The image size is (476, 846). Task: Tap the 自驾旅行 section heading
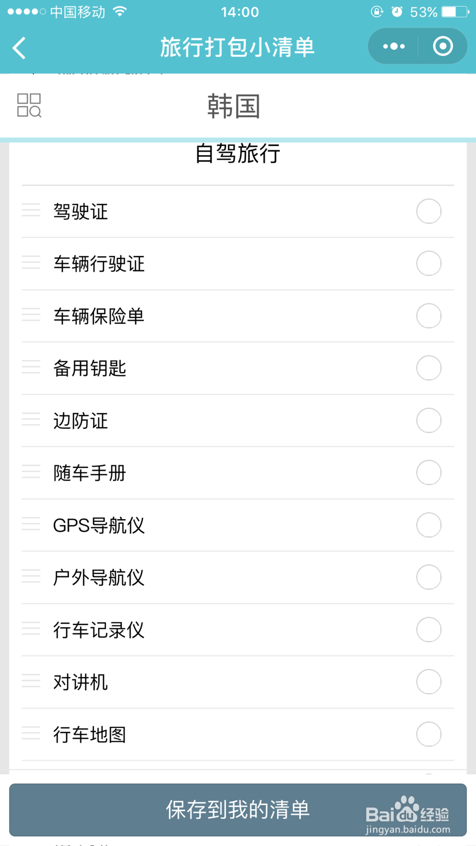click(238, 154)
